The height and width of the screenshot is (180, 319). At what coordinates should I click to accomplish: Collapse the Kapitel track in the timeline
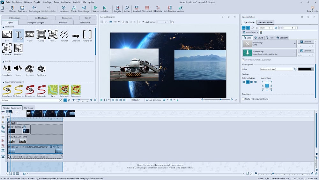pos(9,123)
